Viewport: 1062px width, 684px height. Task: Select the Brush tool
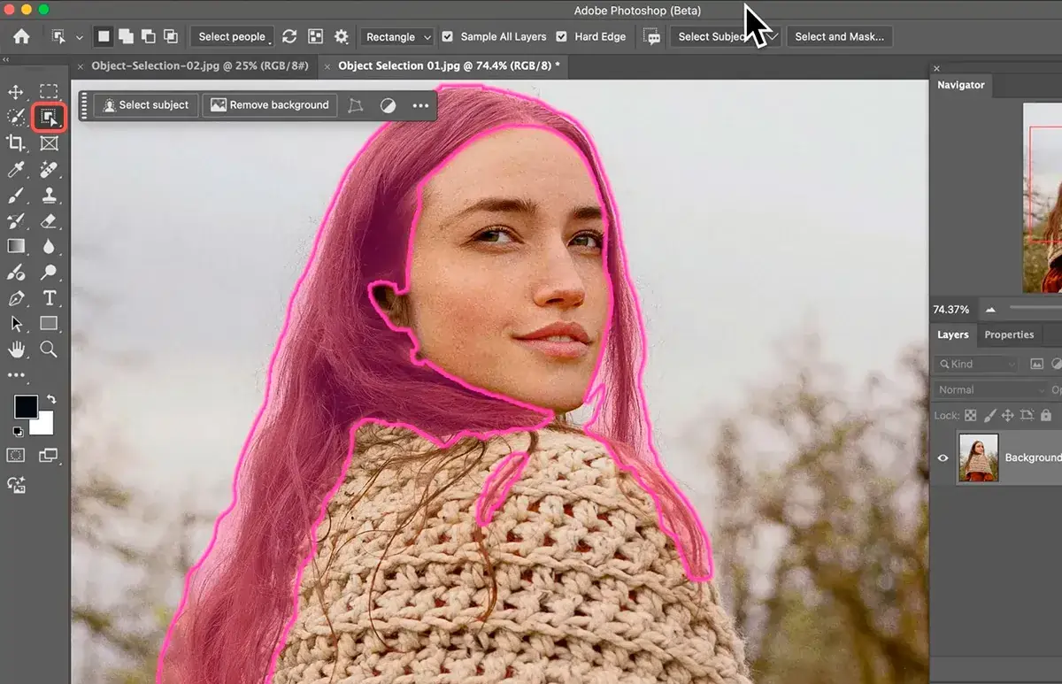[16, 195]
